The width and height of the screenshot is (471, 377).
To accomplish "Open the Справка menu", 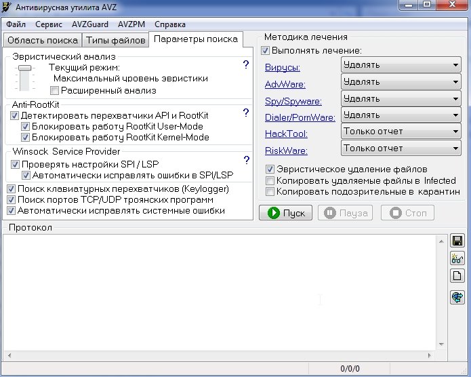I will [169, 24].
